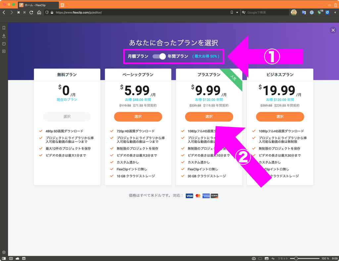Toggle the monthly/annual plan switch

click(x=159, y=56)
